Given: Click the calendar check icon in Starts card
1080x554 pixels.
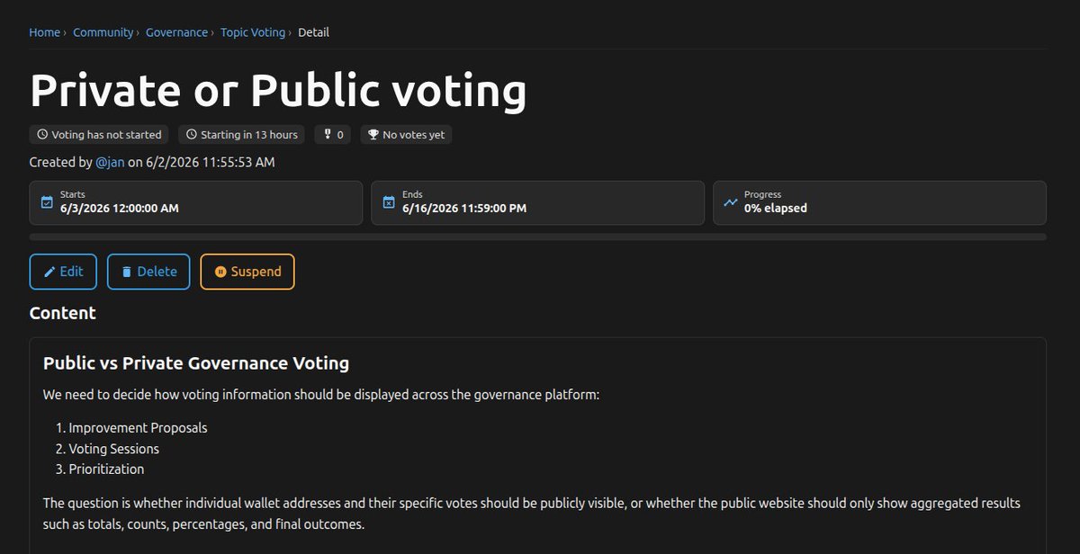Looking at the screenshot, I should [x=47, y=202].
